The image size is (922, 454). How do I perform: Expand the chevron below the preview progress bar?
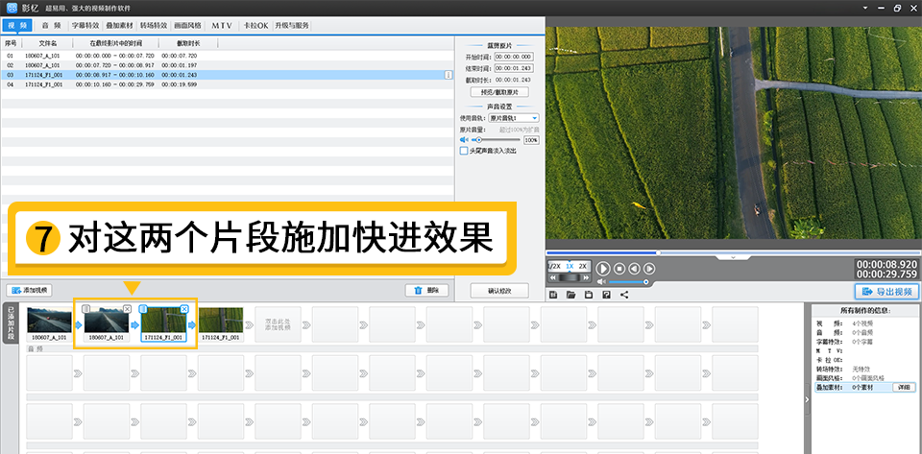(733, 257)
